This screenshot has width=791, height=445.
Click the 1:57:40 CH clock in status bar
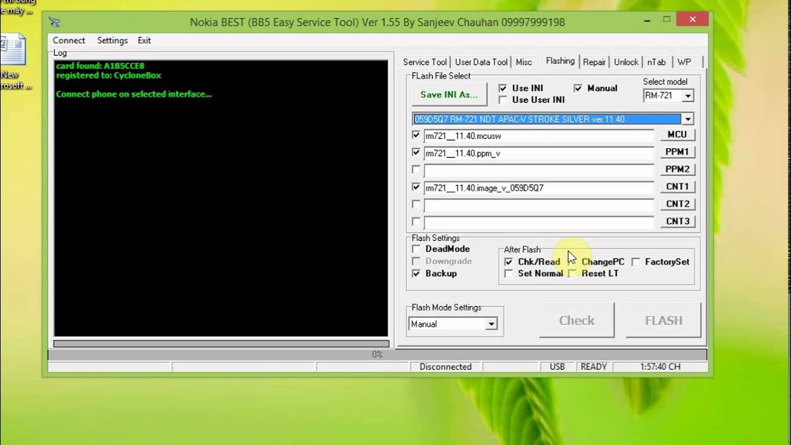pos(660,367)
